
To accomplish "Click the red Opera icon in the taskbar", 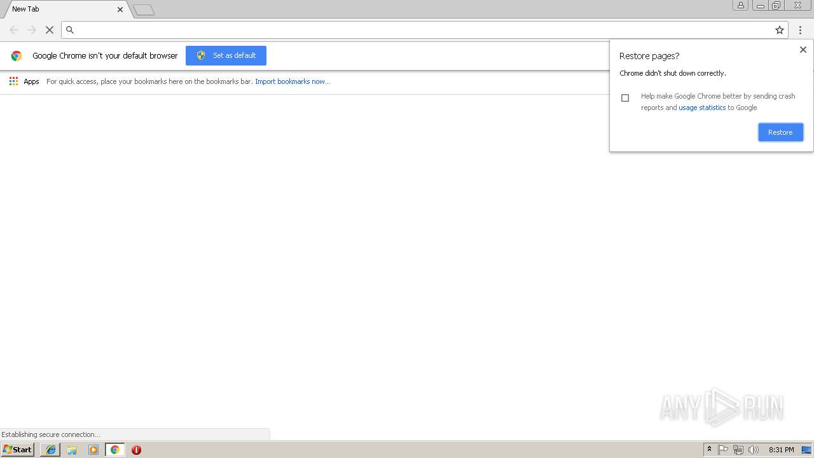I will point(136,450).
